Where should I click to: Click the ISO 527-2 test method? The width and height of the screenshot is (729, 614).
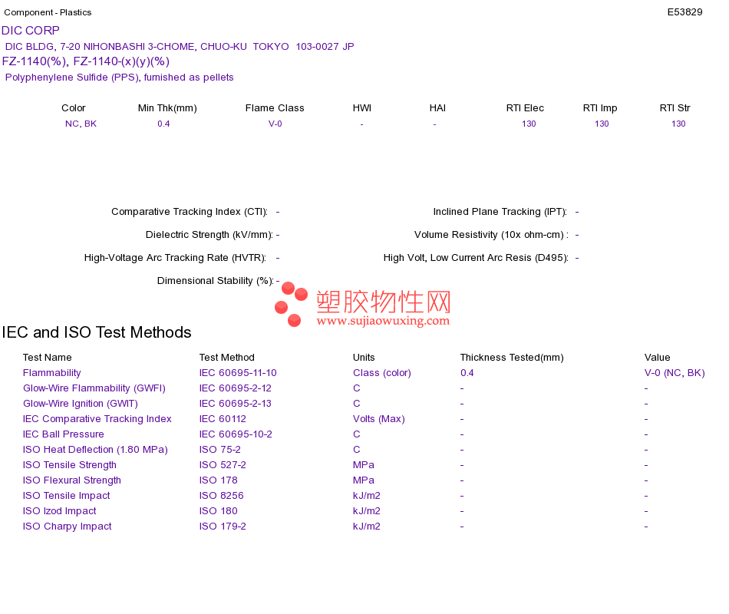[x=223, y=465]
